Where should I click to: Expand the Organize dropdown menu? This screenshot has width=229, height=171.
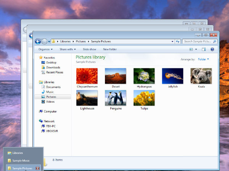pyautogui.click(x=45, y=49)
